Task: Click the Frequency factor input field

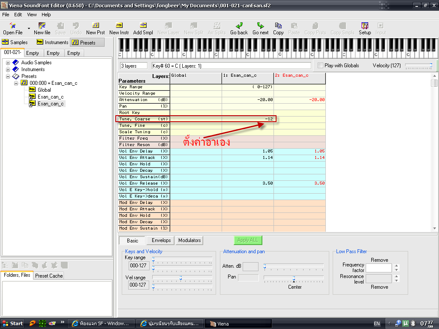Action: coord(379,268)
